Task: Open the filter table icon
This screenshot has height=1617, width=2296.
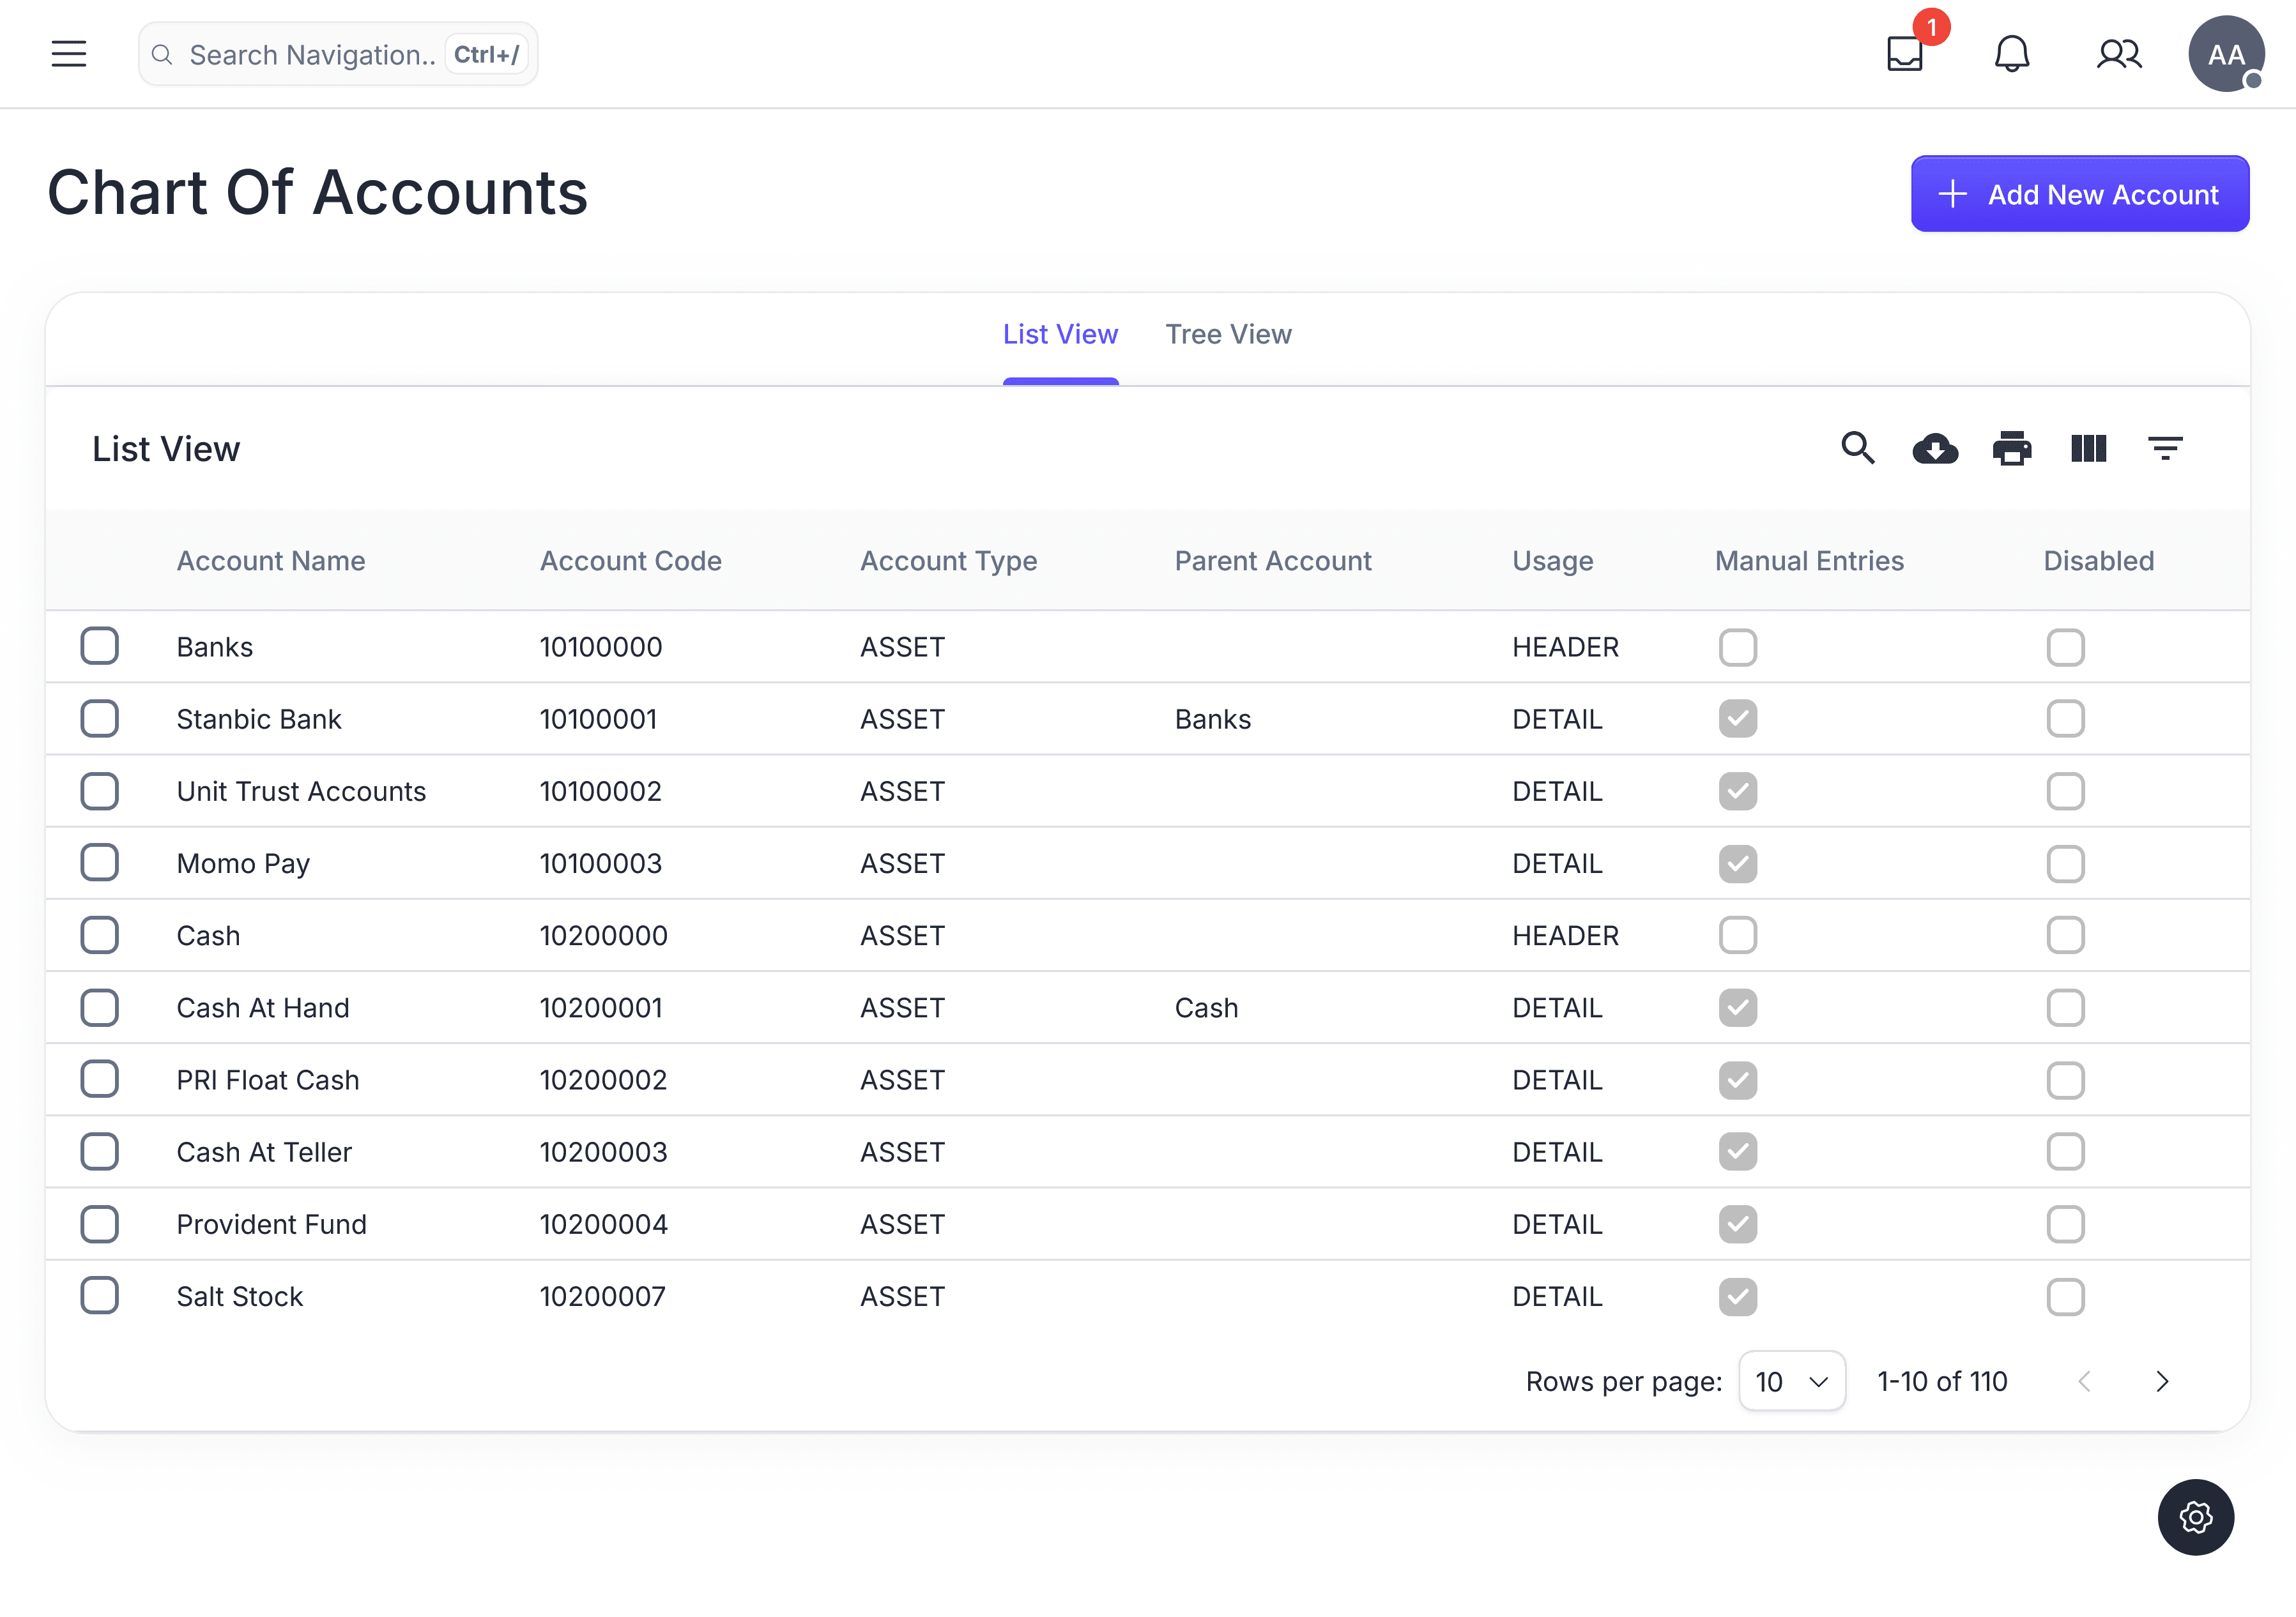Action: click(x=2166, y=449)
